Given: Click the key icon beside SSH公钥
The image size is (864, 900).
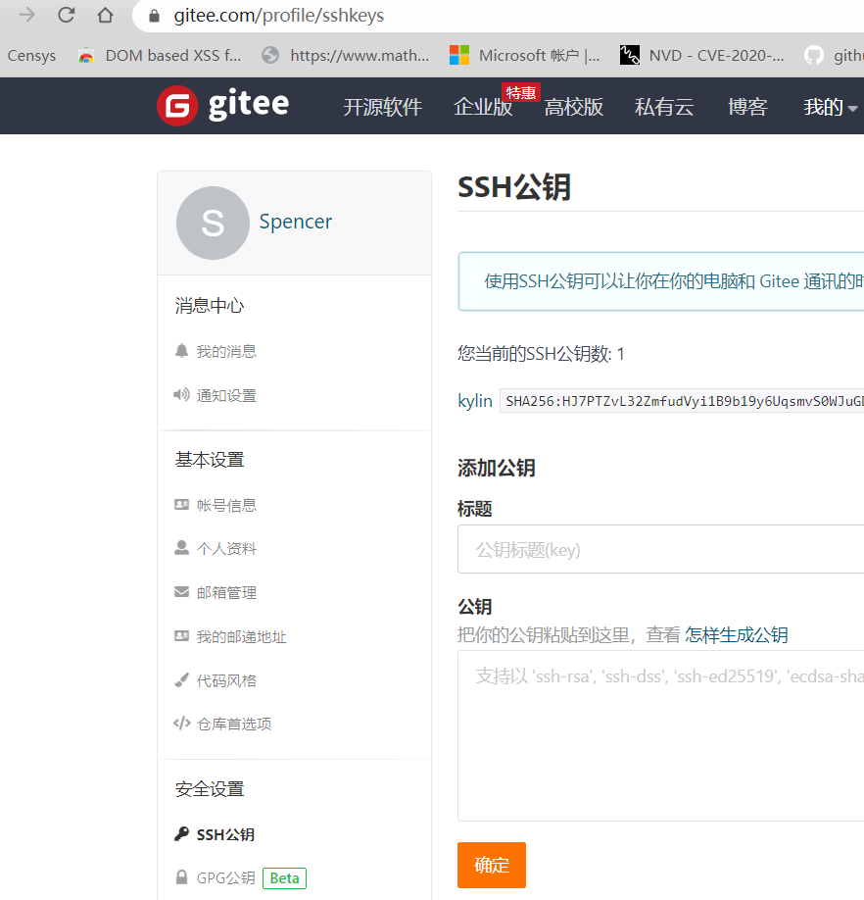Looking at the screenshot, I should click(181, 834).
